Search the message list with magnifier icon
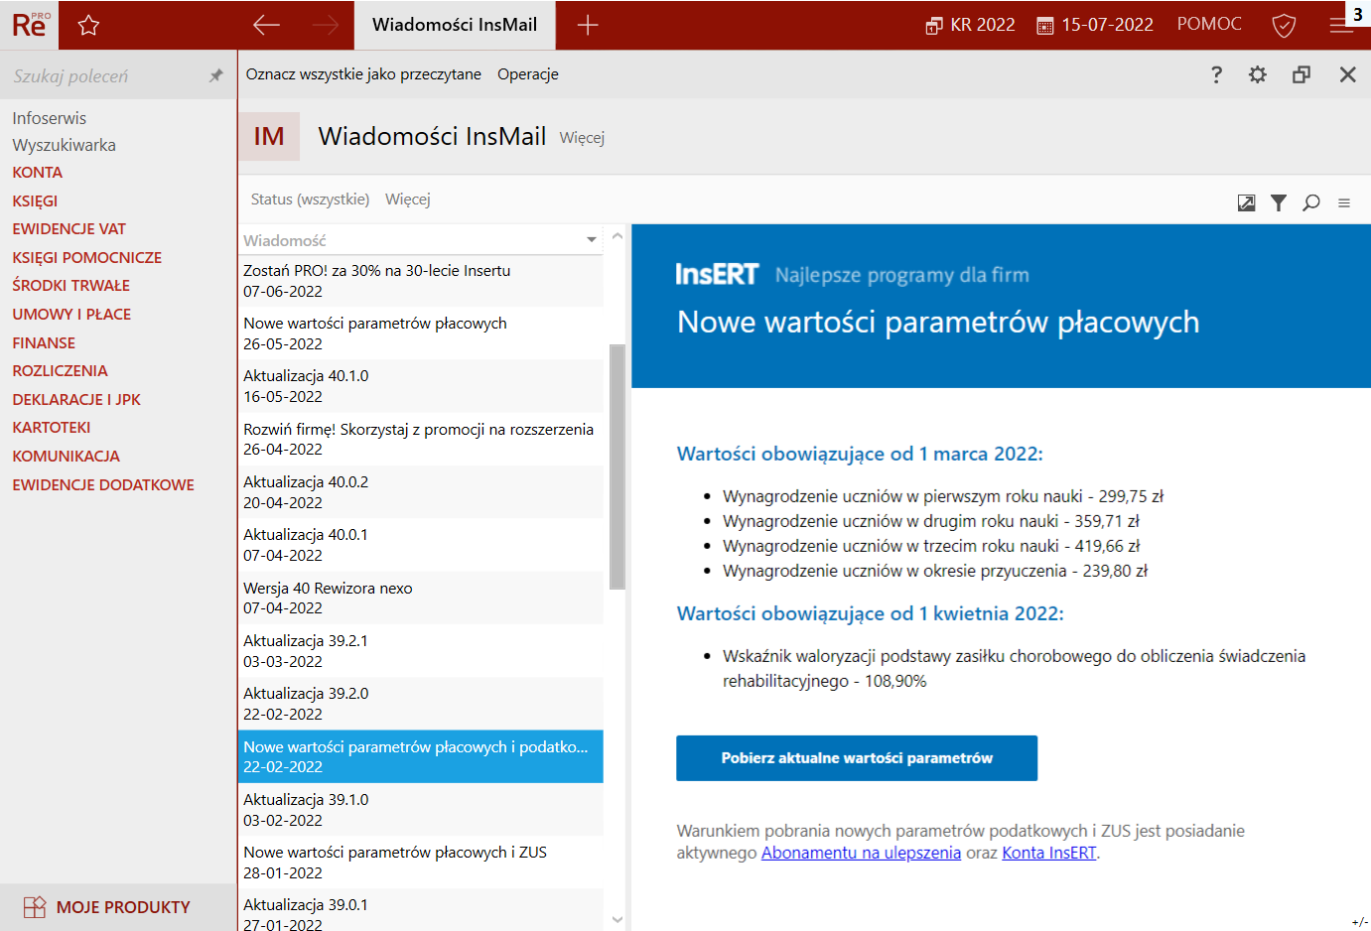This screenshot has height=931, width=1371. pos(1311,202)
